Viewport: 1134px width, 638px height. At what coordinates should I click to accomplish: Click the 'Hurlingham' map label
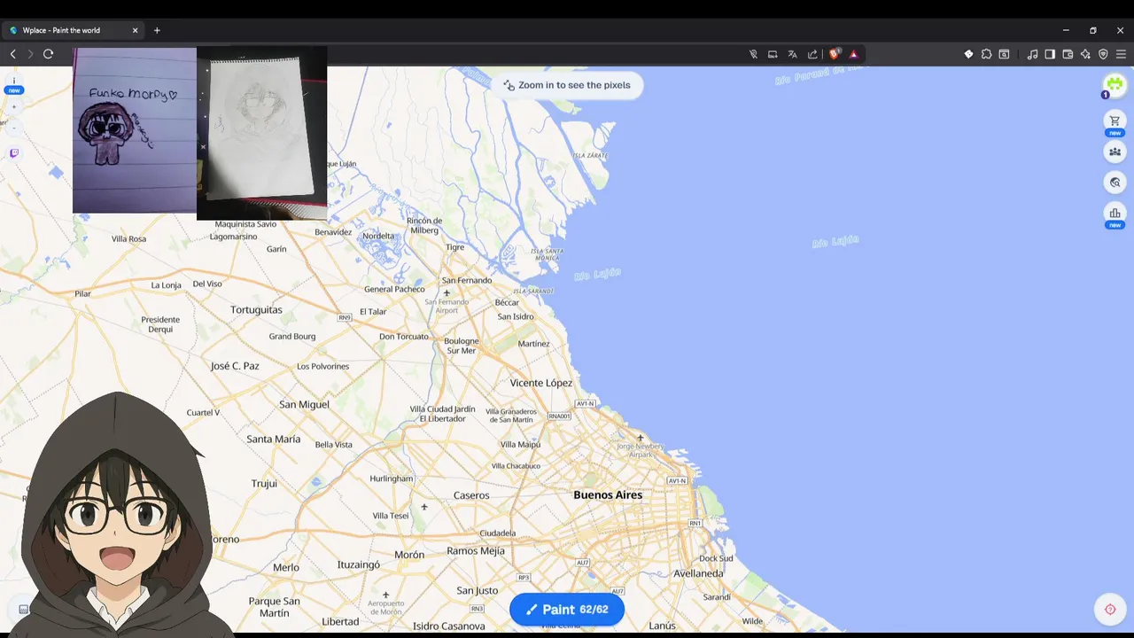392,478
